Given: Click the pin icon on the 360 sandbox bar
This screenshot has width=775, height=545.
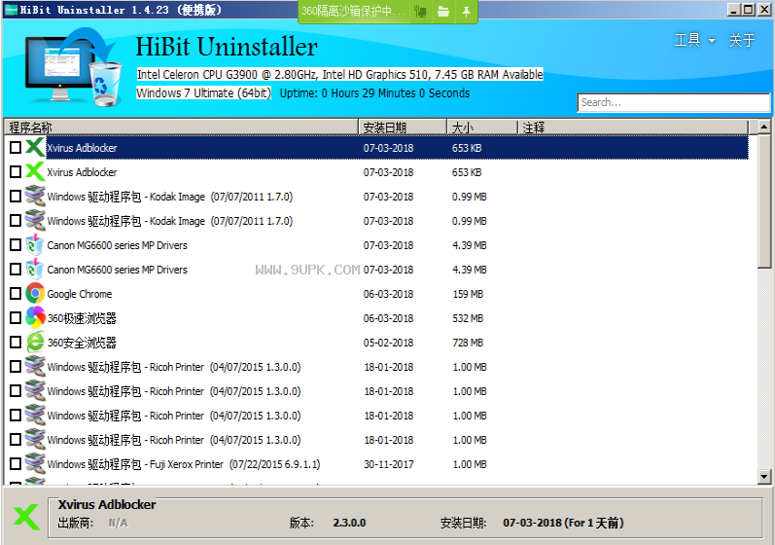Looking at the screenshot, I should tap(466, 11).
